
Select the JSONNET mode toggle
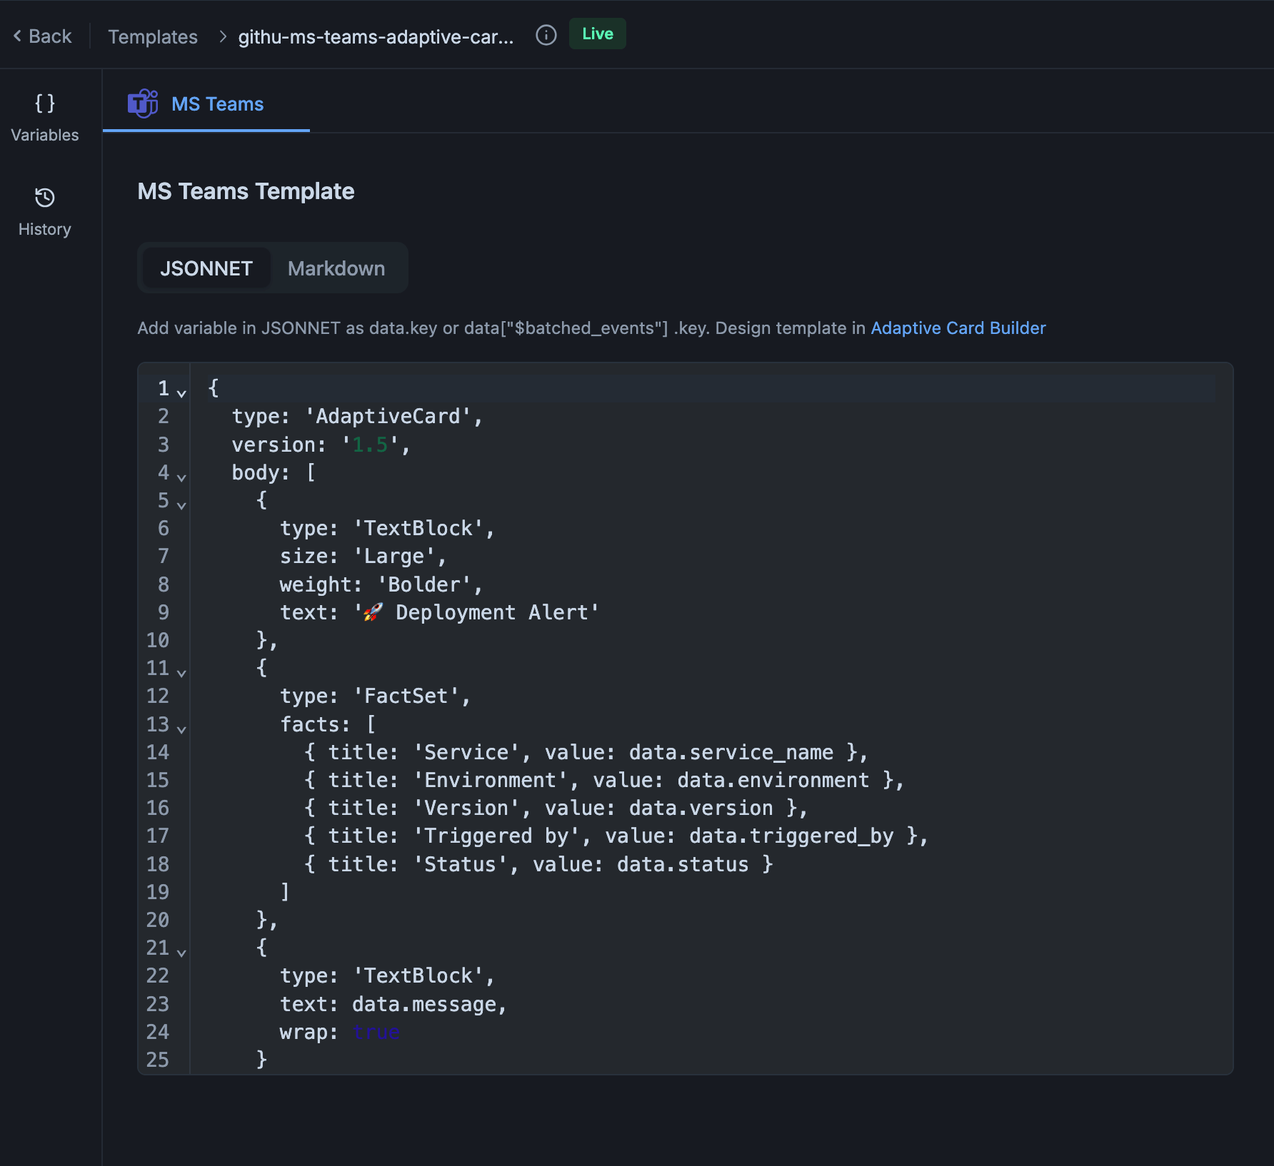pos(206,268)
